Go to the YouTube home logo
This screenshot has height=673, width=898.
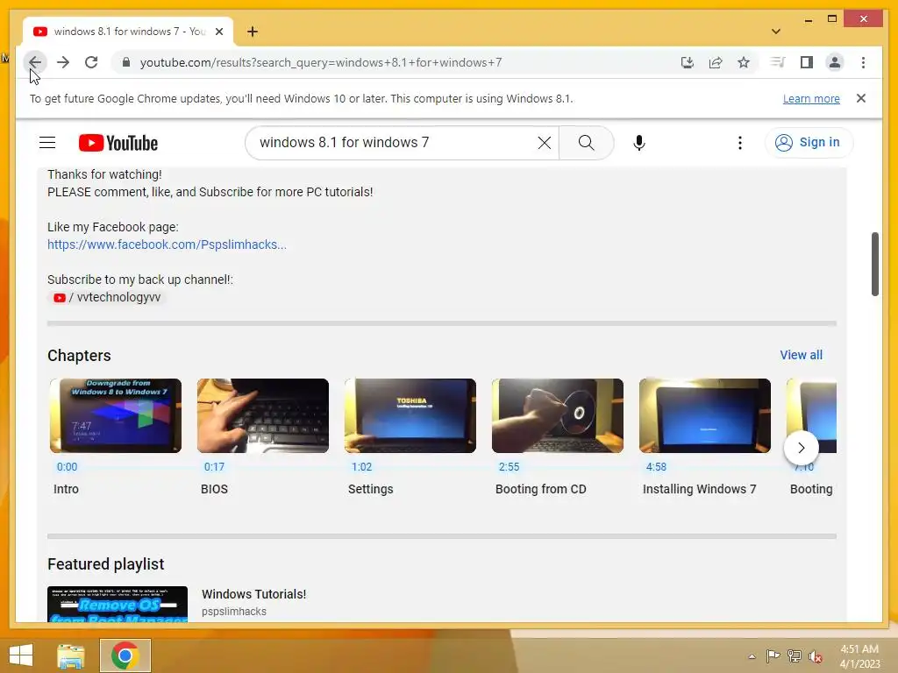coord(118,143)
